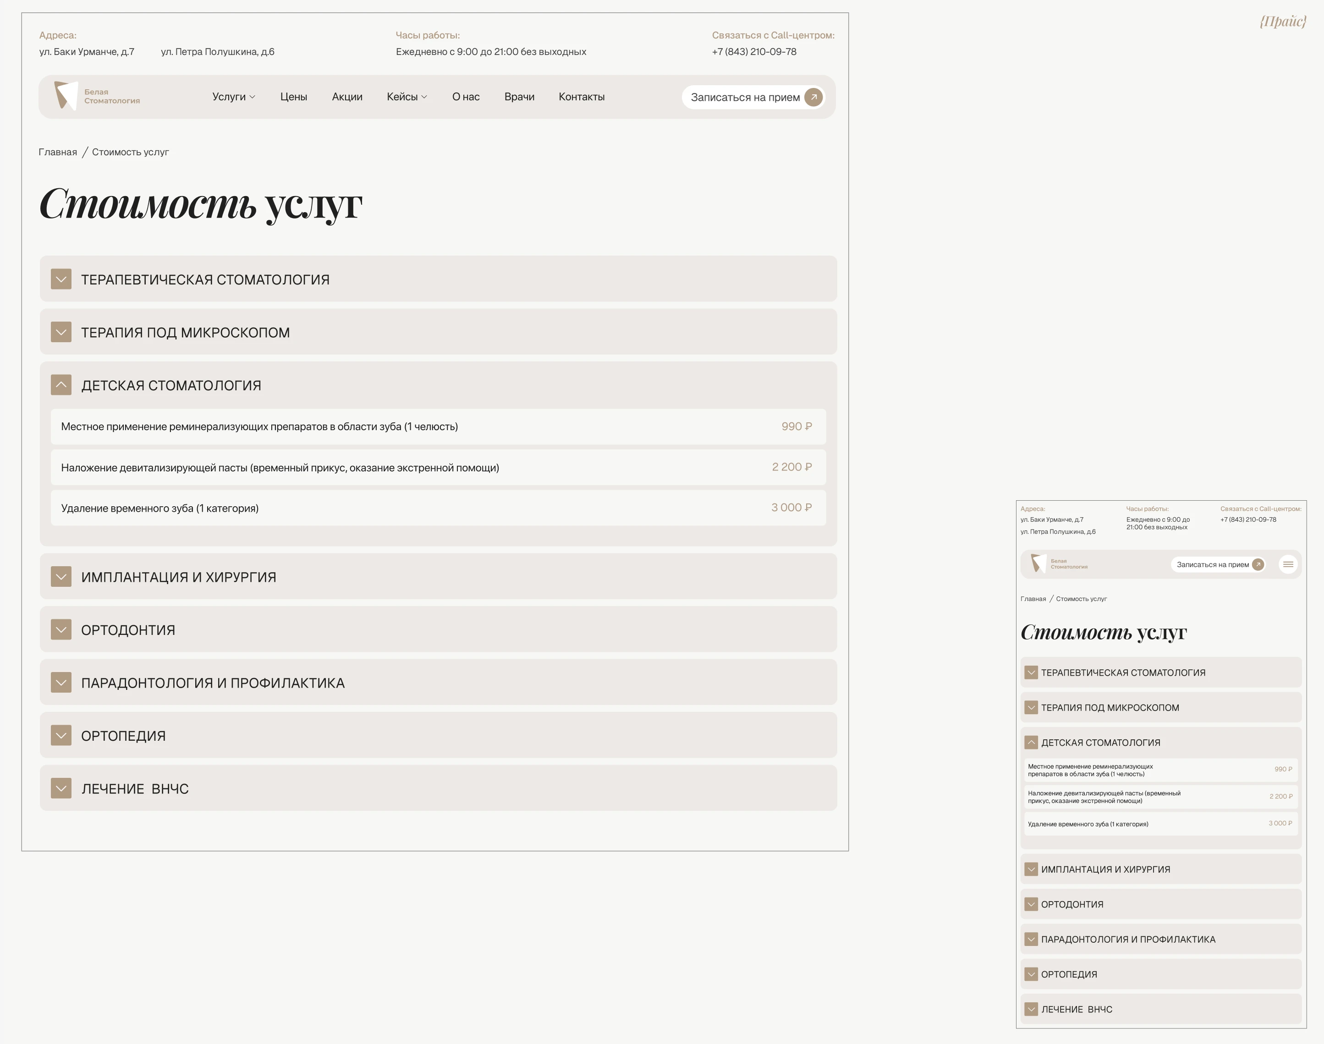1324x1044 pixels.
Task: Select Врачи in the navigation menu
Action: (x=519, y=97)
